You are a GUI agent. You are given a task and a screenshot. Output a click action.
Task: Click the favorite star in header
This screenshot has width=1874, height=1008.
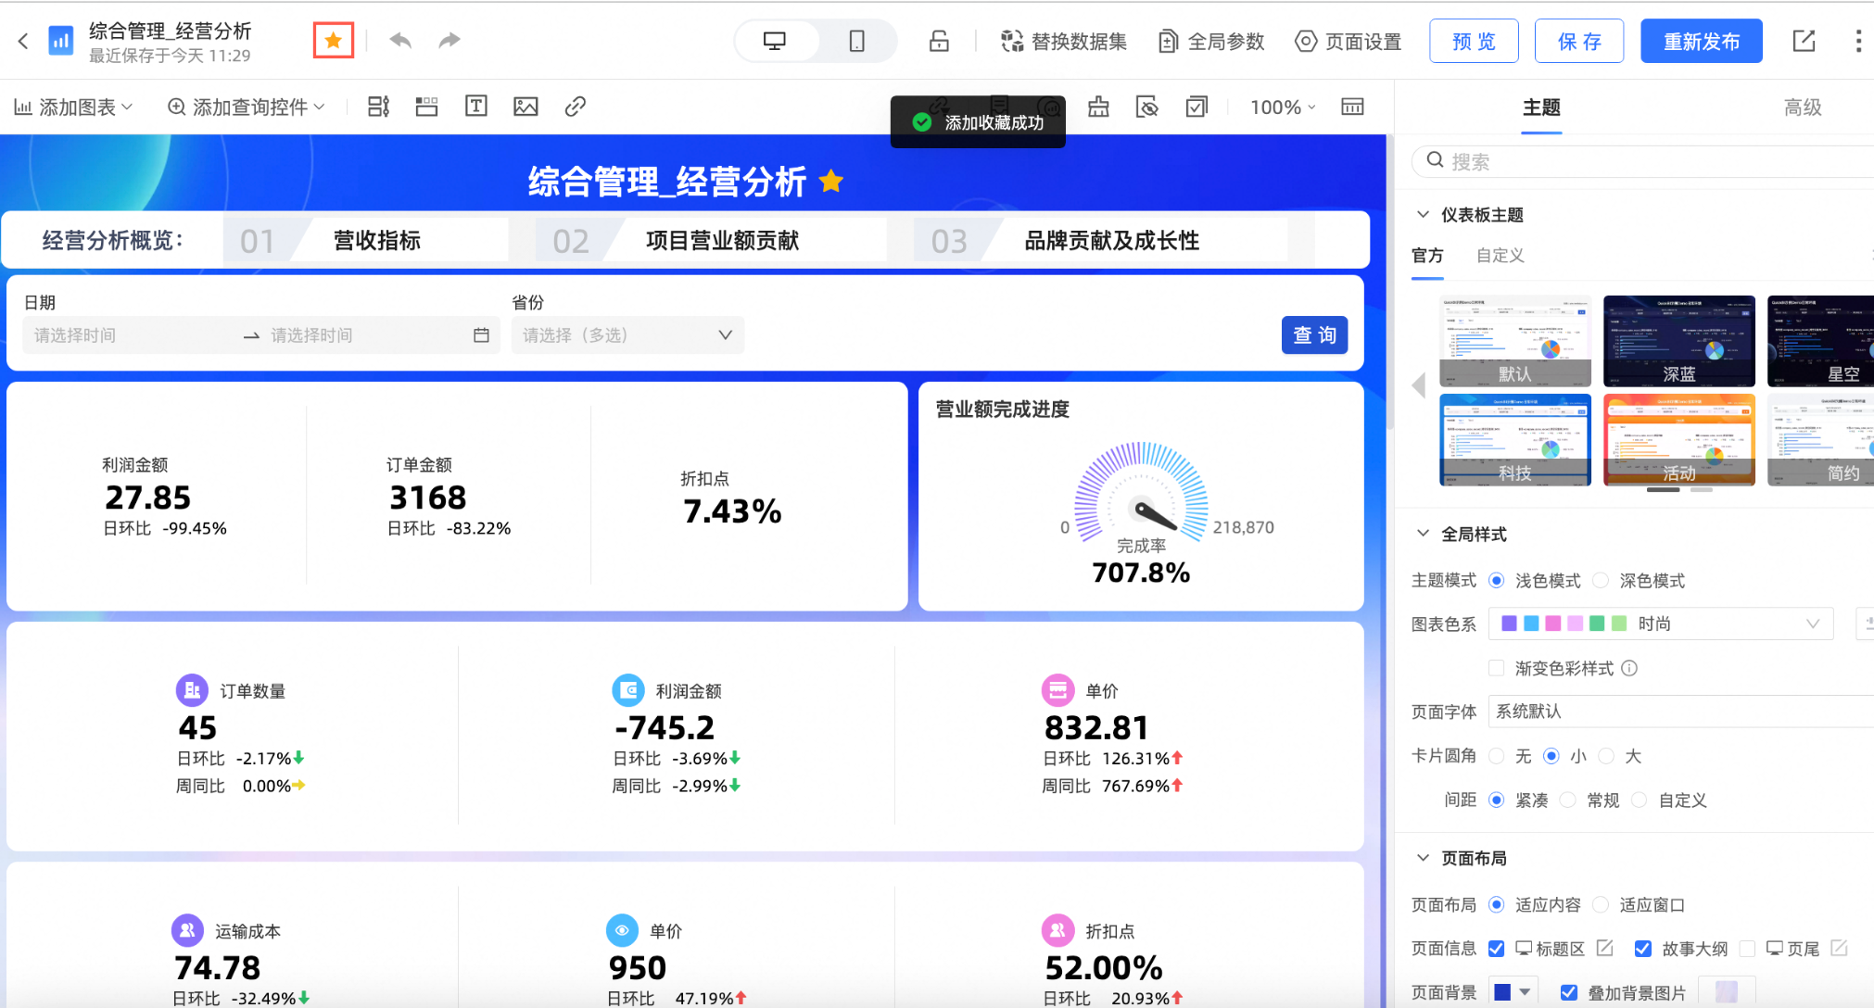coord(334,41)
